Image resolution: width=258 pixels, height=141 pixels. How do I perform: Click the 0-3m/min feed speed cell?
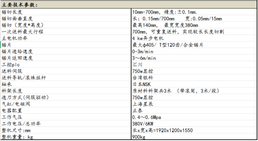click(144, 51)
